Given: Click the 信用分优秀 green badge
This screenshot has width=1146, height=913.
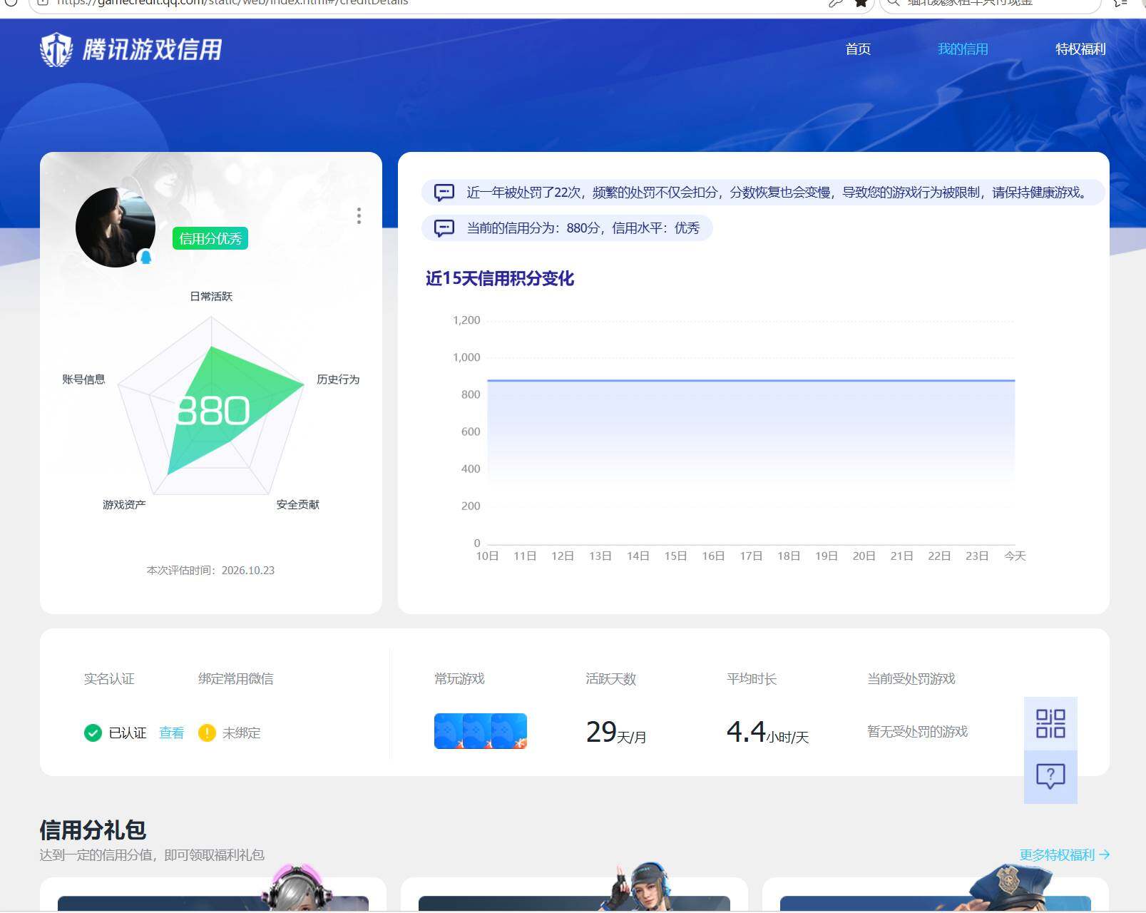Looking at the screenshot, I should coord(210,238).
